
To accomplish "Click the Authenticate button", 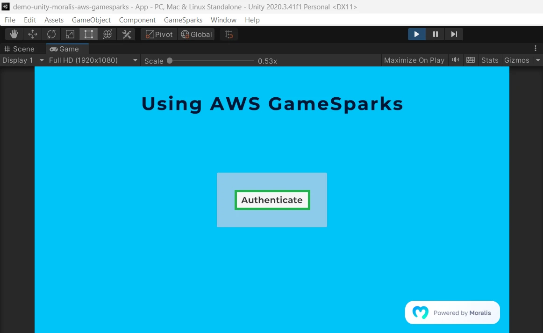I will (272, 200).
